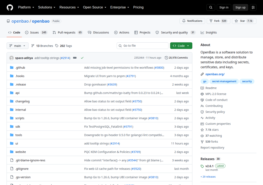The height and width of the screenshot is (185, 263).
Task: Open the Activity link in About
Action: 208,118
